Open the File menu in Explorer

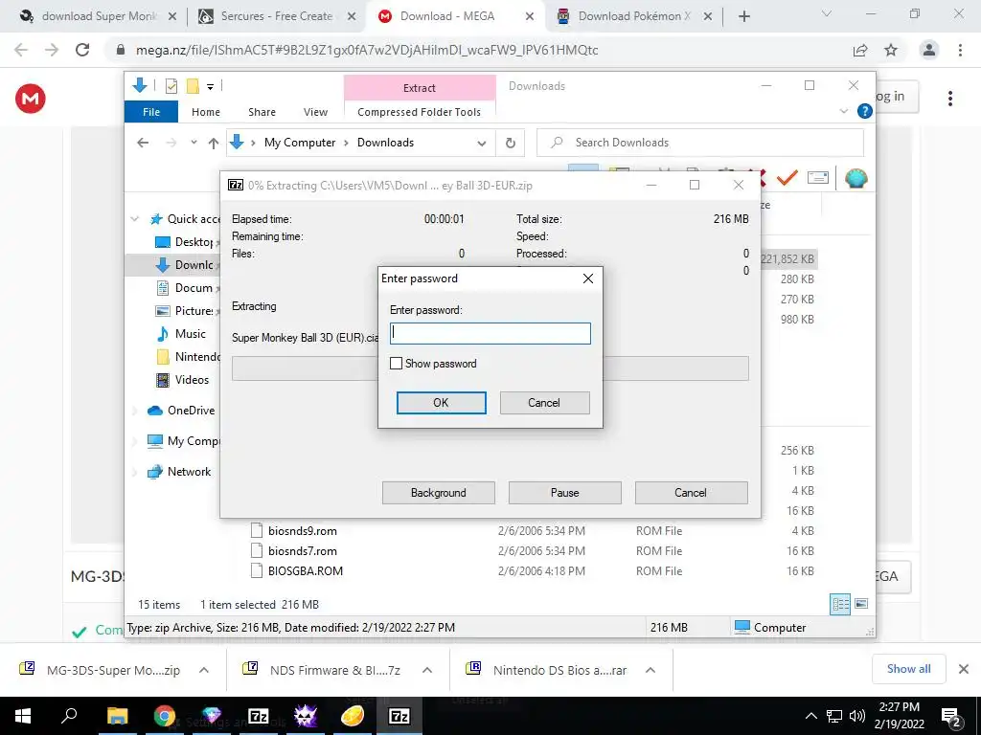tap(151, 112)
